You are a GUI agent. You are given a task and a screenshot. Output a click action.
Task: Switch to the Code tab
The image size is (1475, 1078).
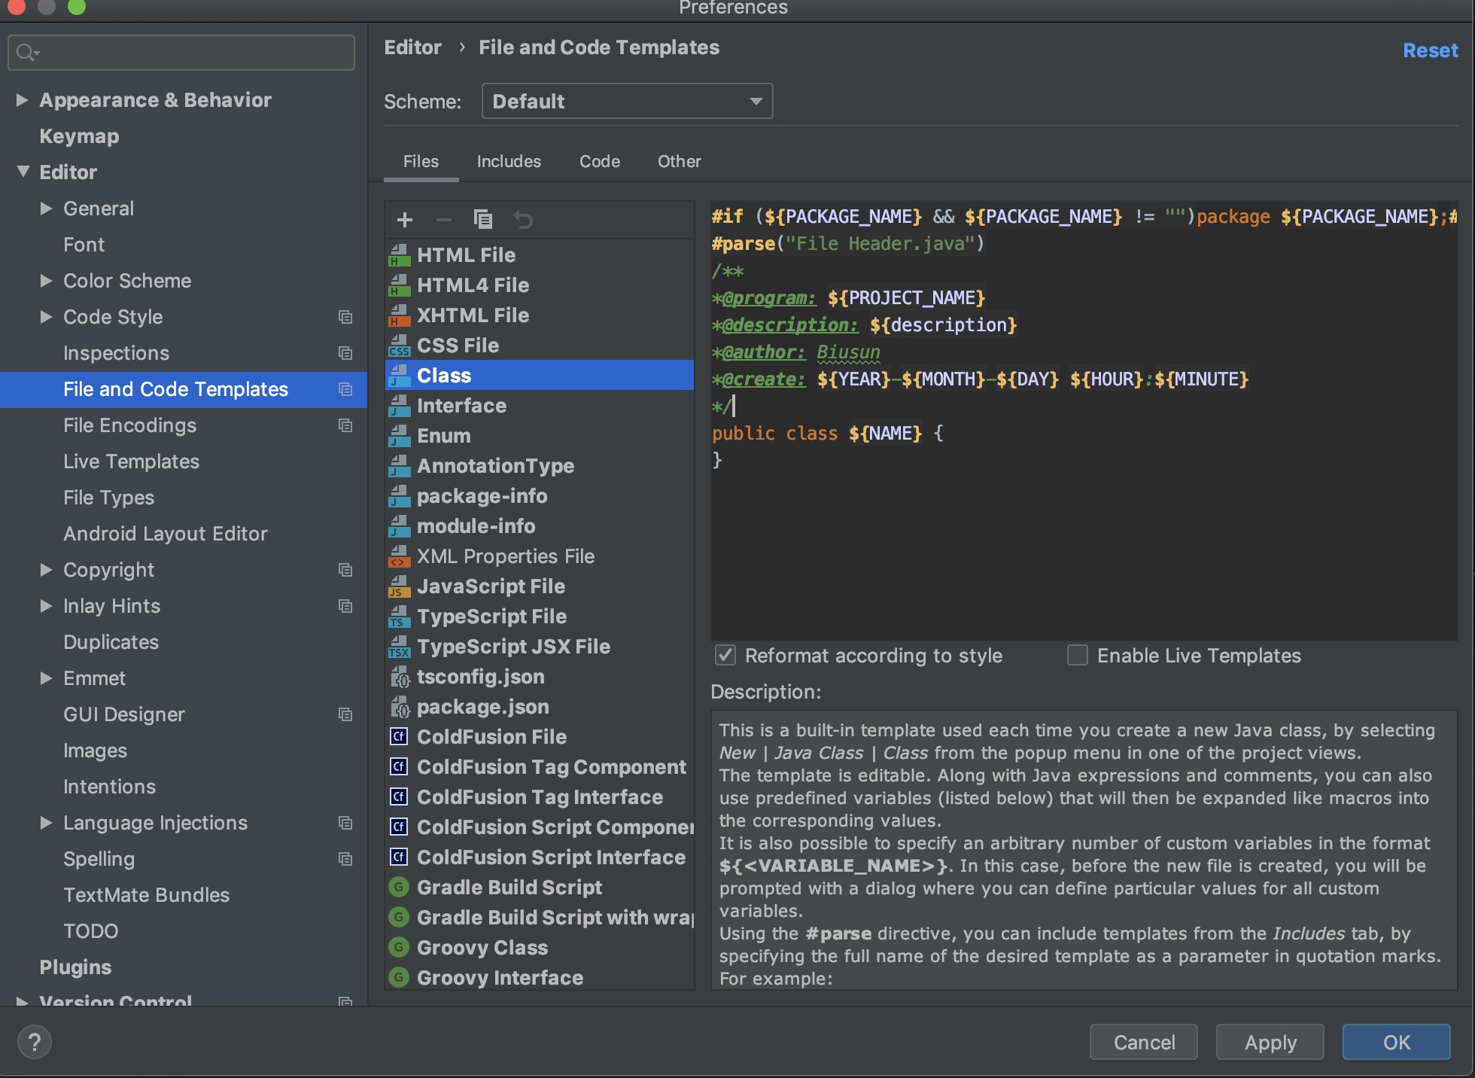click(599, 162)
